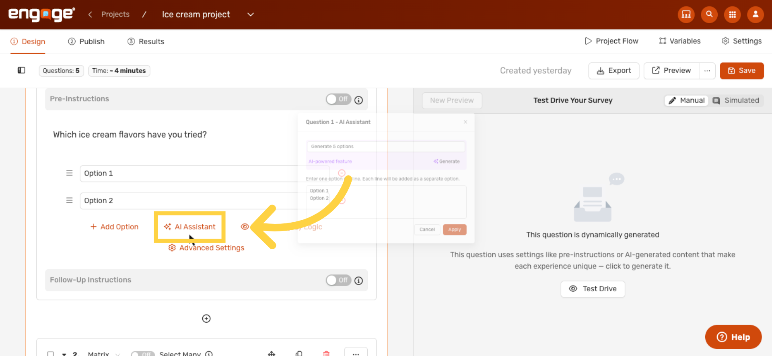
Task: Open the apps grid menu
Action: (732, 14)
